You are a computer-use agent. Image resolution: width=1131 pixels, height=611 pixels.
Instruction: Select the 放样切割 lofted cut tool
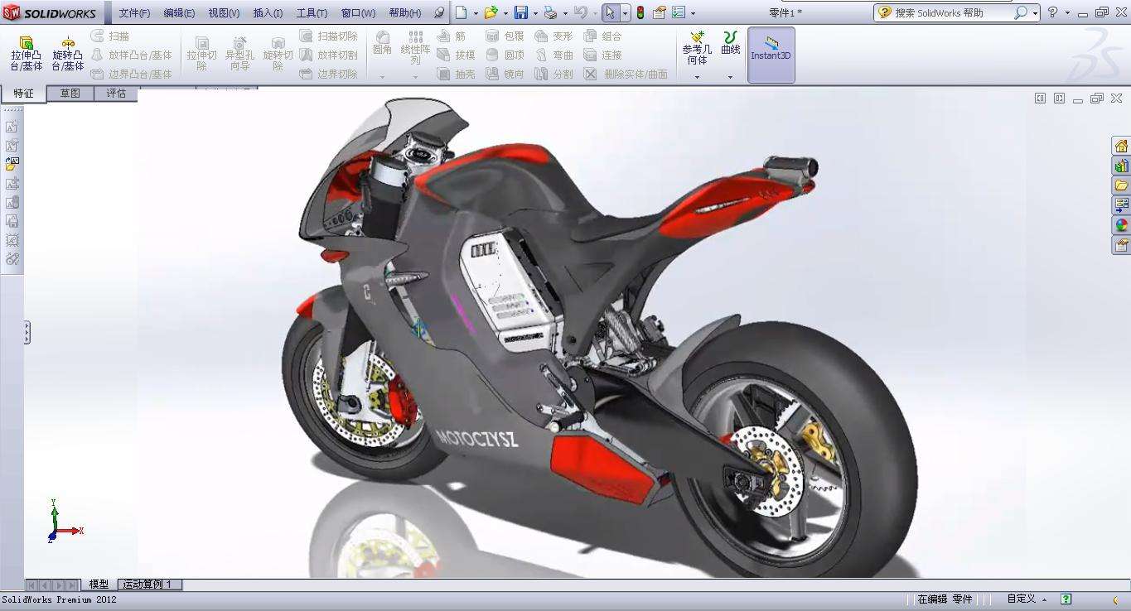328,55
